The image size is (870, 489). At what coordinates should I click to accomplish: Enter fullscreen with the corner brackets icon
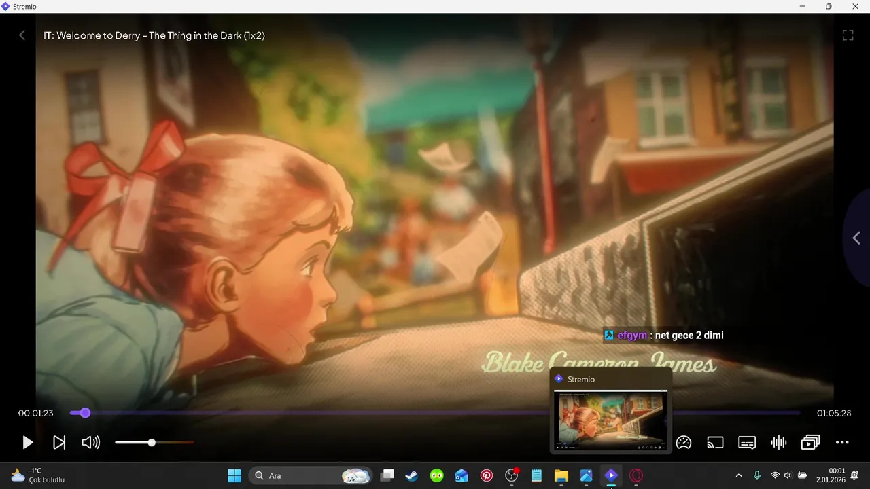click(x=848, y=35)
